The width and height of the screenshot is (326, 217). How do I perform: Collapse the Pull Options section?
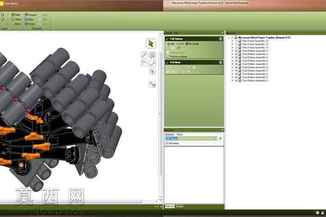click(x=220, y=39)
